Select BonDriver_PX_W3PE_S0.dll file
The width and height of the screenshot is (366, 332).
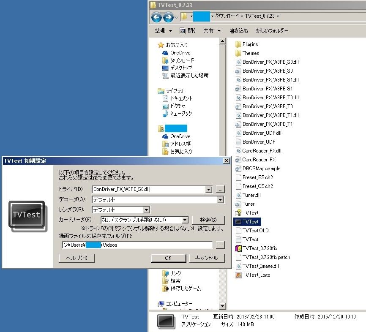click(x=267, y=62)
